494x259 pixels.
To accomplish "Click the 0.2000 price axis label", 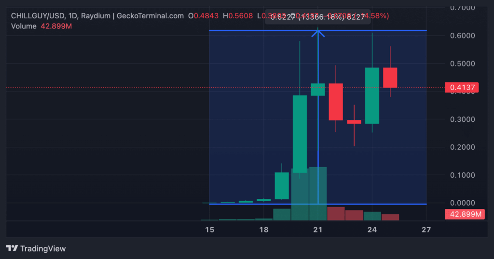I will tap(461, 147).
